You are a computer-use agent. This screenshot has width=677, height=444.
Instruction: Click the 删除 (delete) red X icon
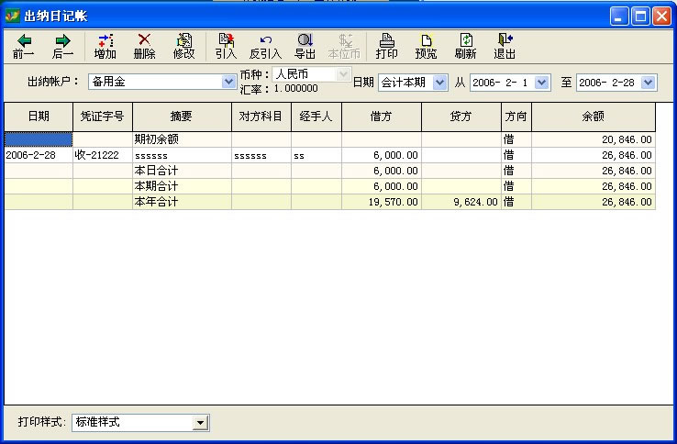(144, 40)
